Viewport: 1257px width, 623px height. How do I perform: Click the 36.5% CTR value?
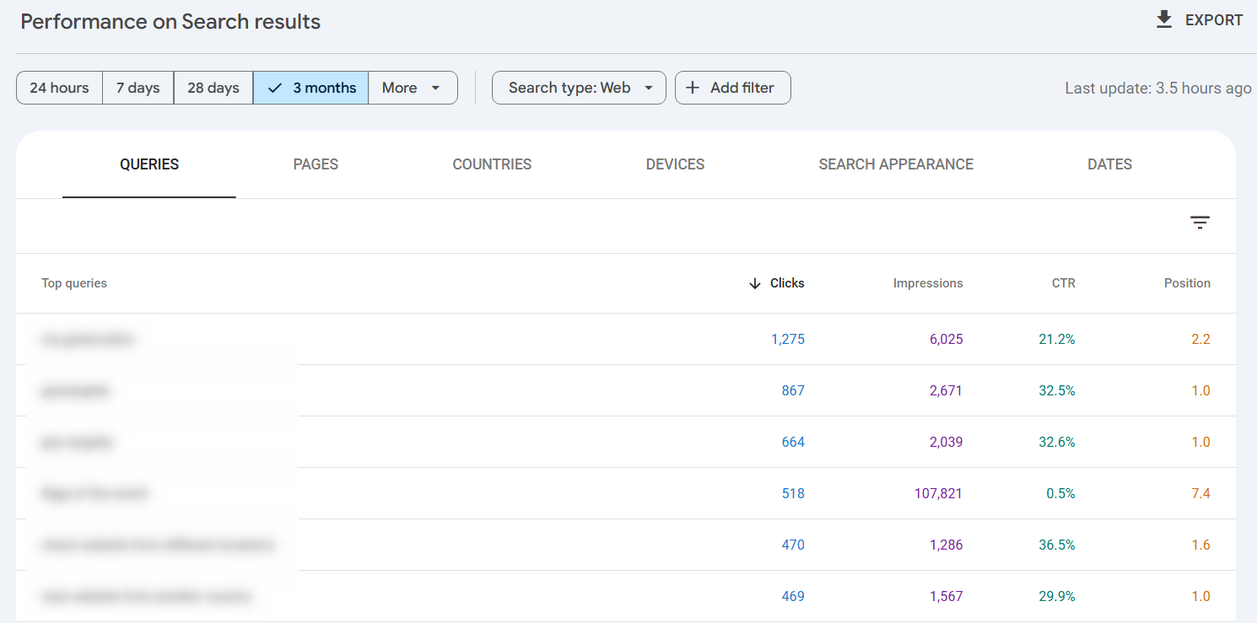point(1057,545)
